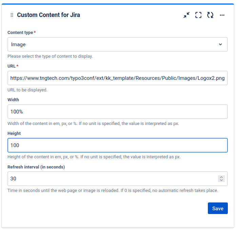Screen dimensions: 237x231
Task: Click the Custom Content for Jira title
Action: coord(48,15)
